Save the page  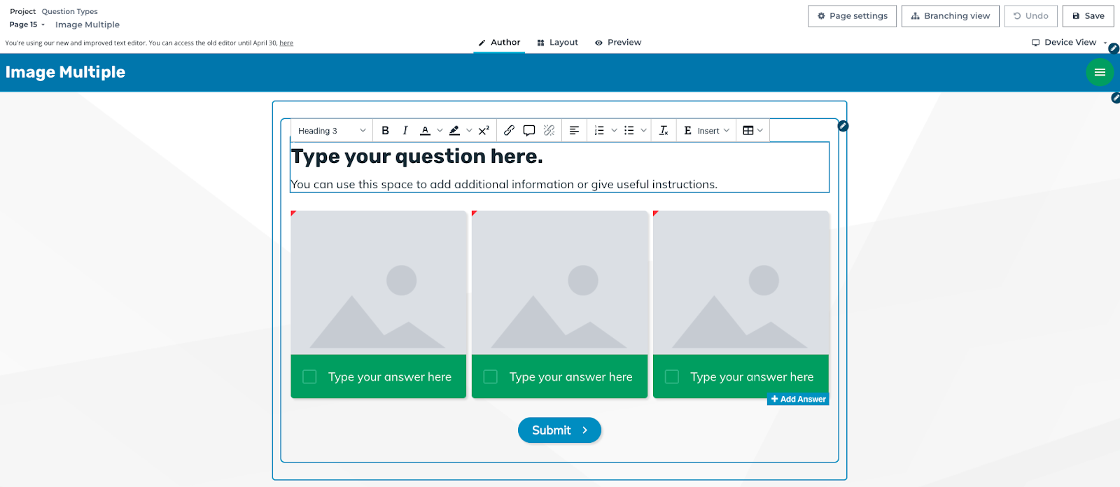pos(1088,16)
